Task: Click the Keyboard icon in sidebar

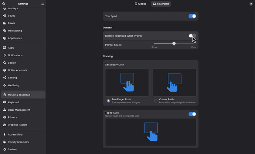Action: tap(4, 102)
